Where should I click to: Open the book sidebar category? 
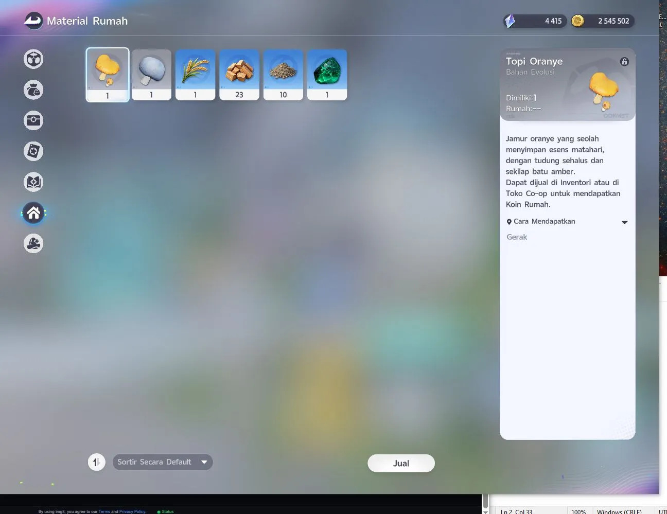tap(33, 182)
